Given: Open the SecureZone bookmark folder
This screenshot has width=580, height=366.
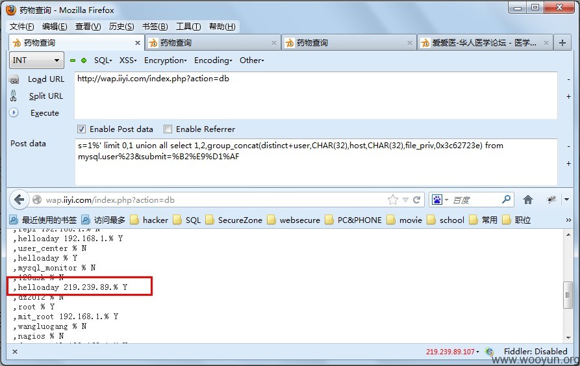Looking at the screenshot, I should [234, 220].
